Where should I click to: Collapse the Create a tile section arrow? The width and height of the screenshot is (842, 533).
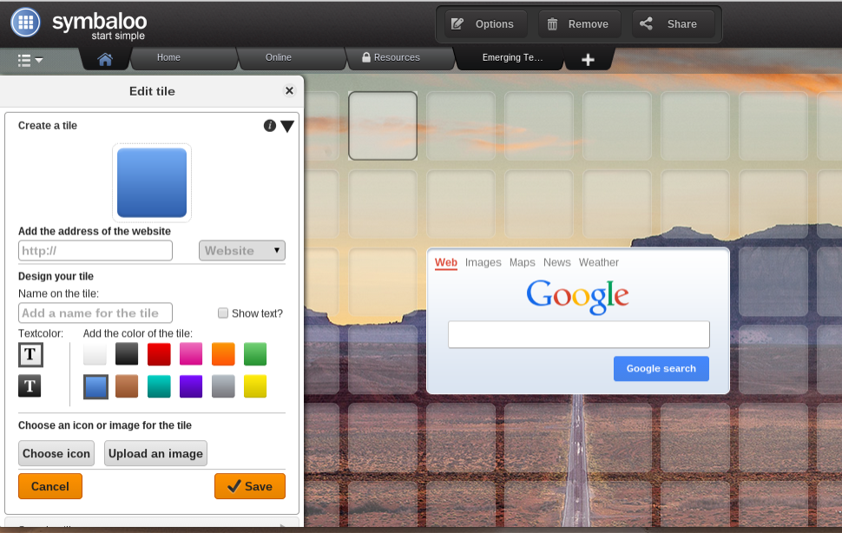(x=287, y=127)
